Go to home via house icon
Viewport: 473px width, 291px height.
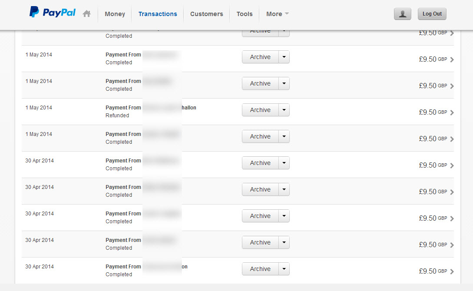87,14
